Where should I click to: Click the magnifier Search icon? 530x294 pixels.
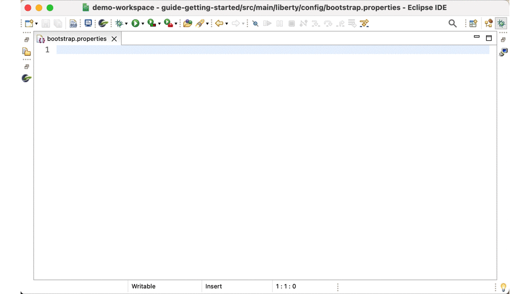coord(452,24)
